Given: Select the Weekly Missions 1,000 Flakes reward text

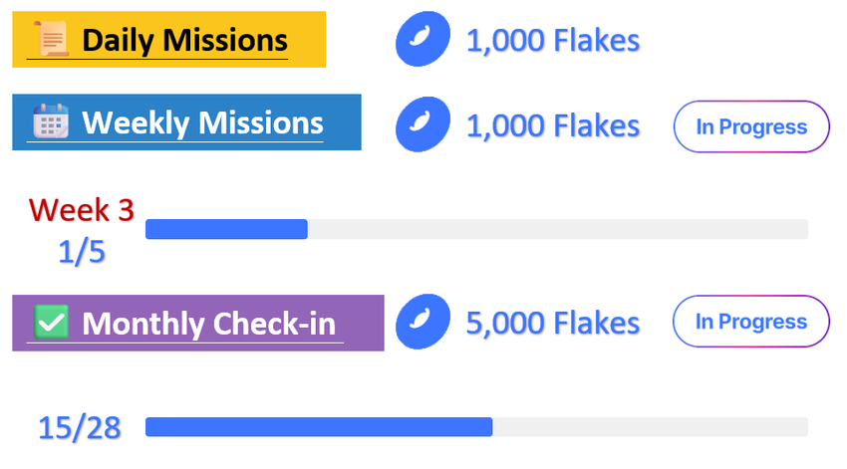Looking at the screenshot, I should (552, 125).
